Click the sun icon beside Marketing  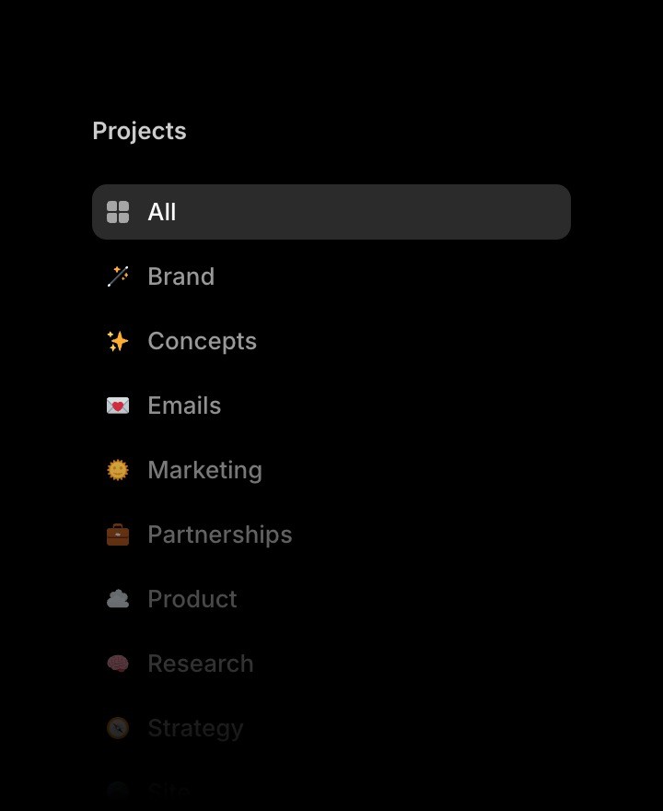pyautogui.click(x=117, y=469)
